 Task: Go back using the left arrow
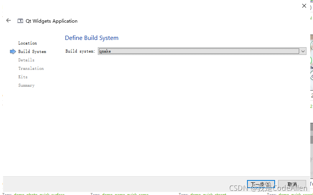[8, 20]
